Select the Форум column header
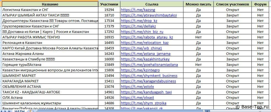 pos(260,4)
